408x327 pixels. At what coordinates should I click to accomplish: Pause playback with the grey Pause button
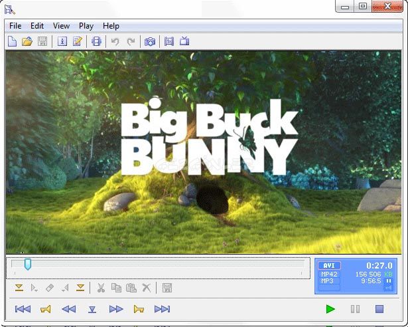click(x=355, y=309)
